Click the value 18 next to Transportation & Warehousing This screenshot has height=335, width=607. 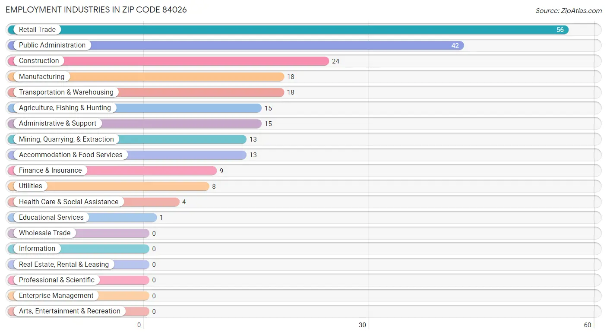291,92
